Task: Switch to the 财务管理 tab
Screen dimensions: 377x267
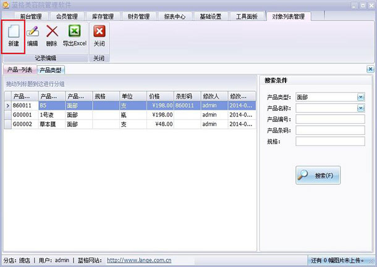Action: click(138, 17)
